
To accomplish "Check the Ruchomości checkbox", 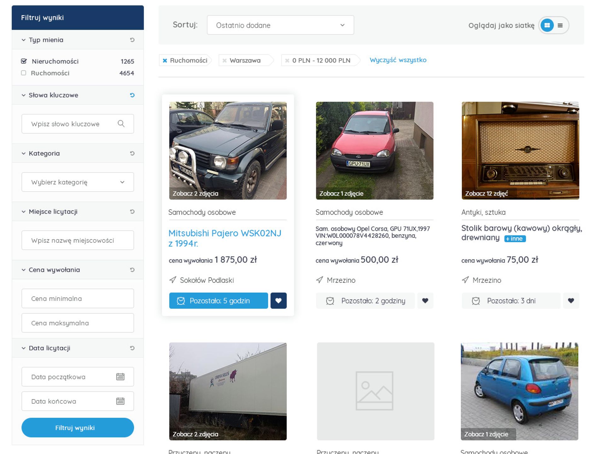I will (23, 73).
